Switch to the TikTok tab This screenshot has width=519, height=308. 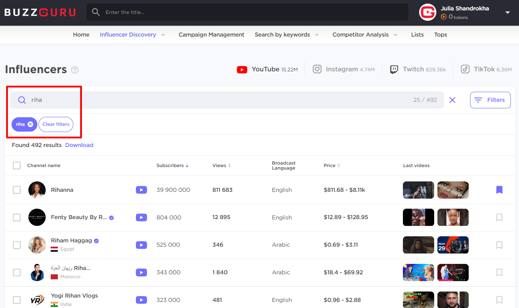click(486, 69)
